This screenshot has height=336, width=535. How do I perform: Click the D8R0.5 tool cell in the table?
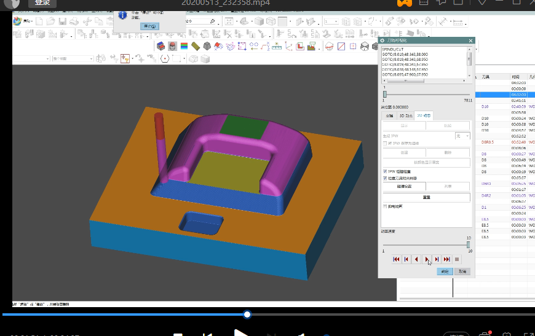click(488, 142)
